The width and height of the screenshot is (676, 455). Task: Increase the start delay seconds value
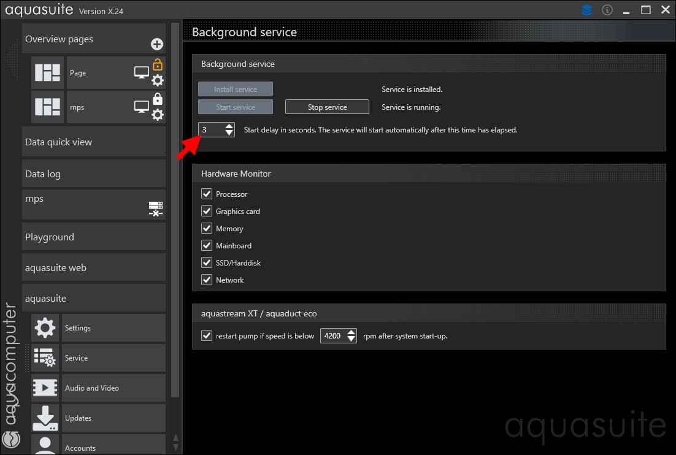coord(229,126)
